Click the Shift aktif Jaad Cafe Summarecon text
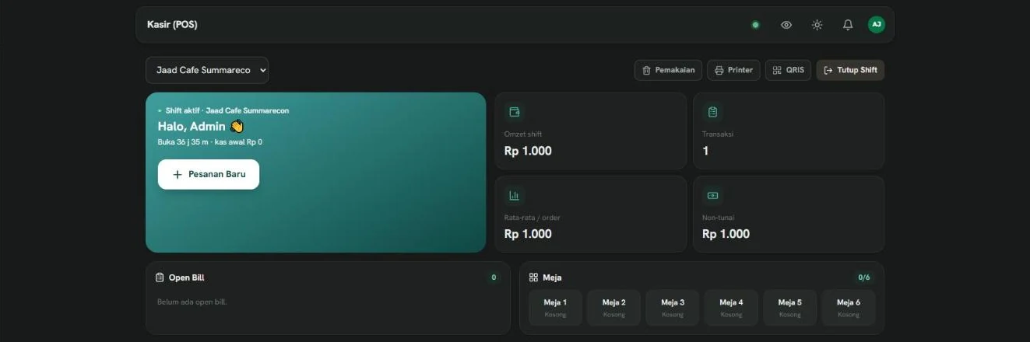This screenshot has width=1030, height=342. coord(227,111)
